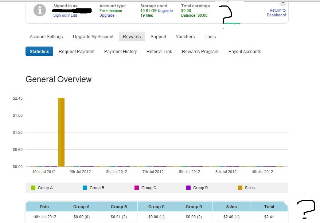
Task: View the Payment History section
Action: coord(120,52)
